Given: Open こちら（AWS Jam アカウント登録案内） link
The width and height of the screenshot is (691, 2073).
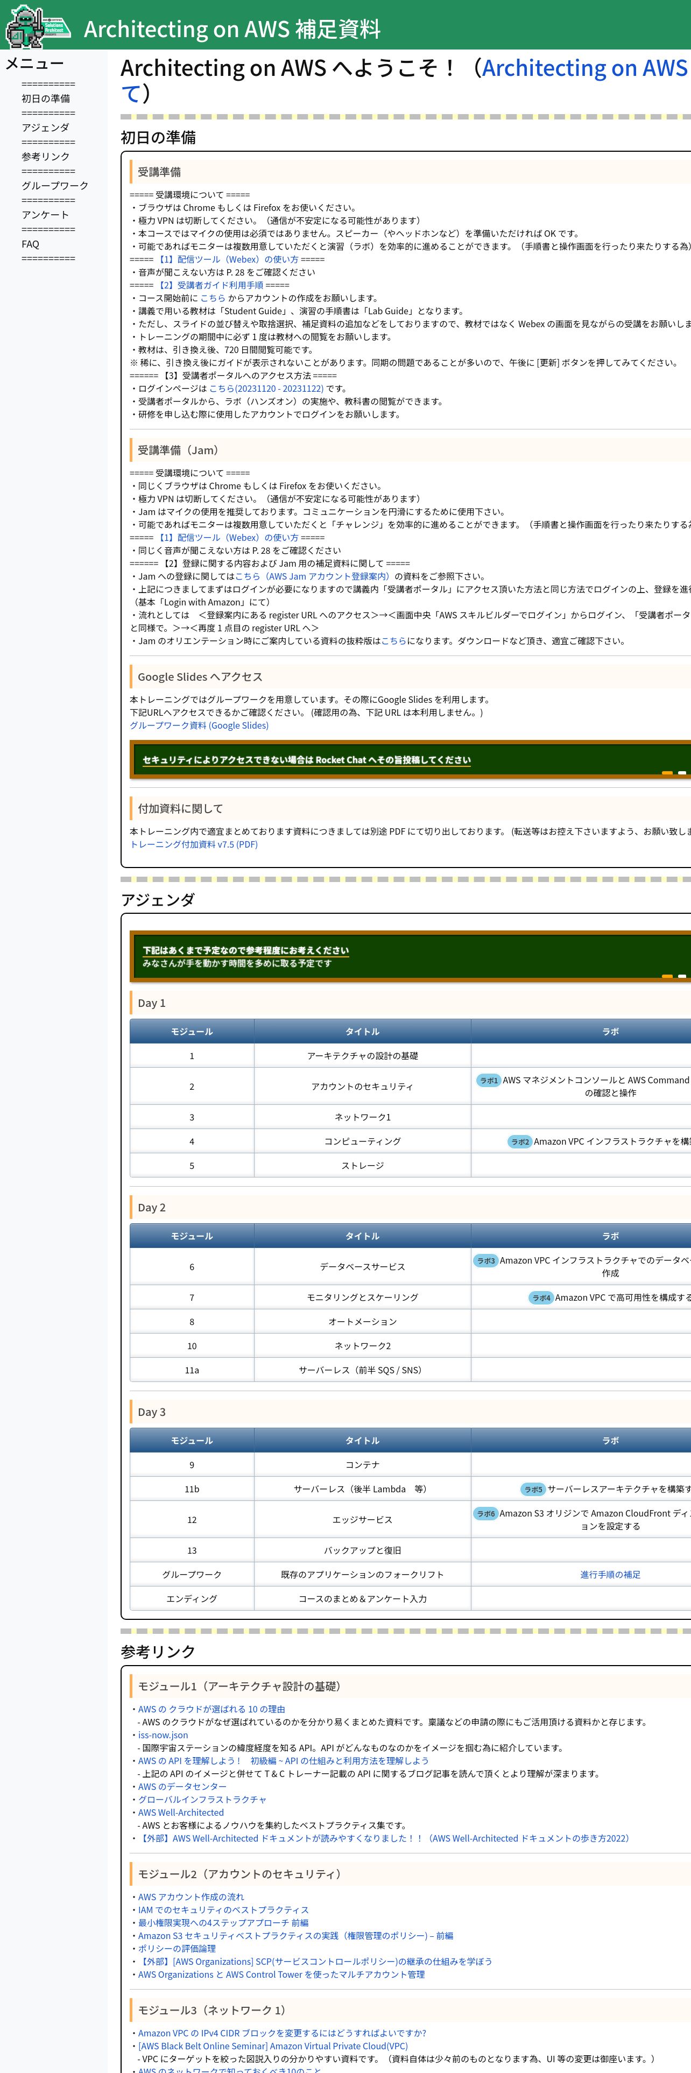Looking at the screenshot, I should (314, 576).
